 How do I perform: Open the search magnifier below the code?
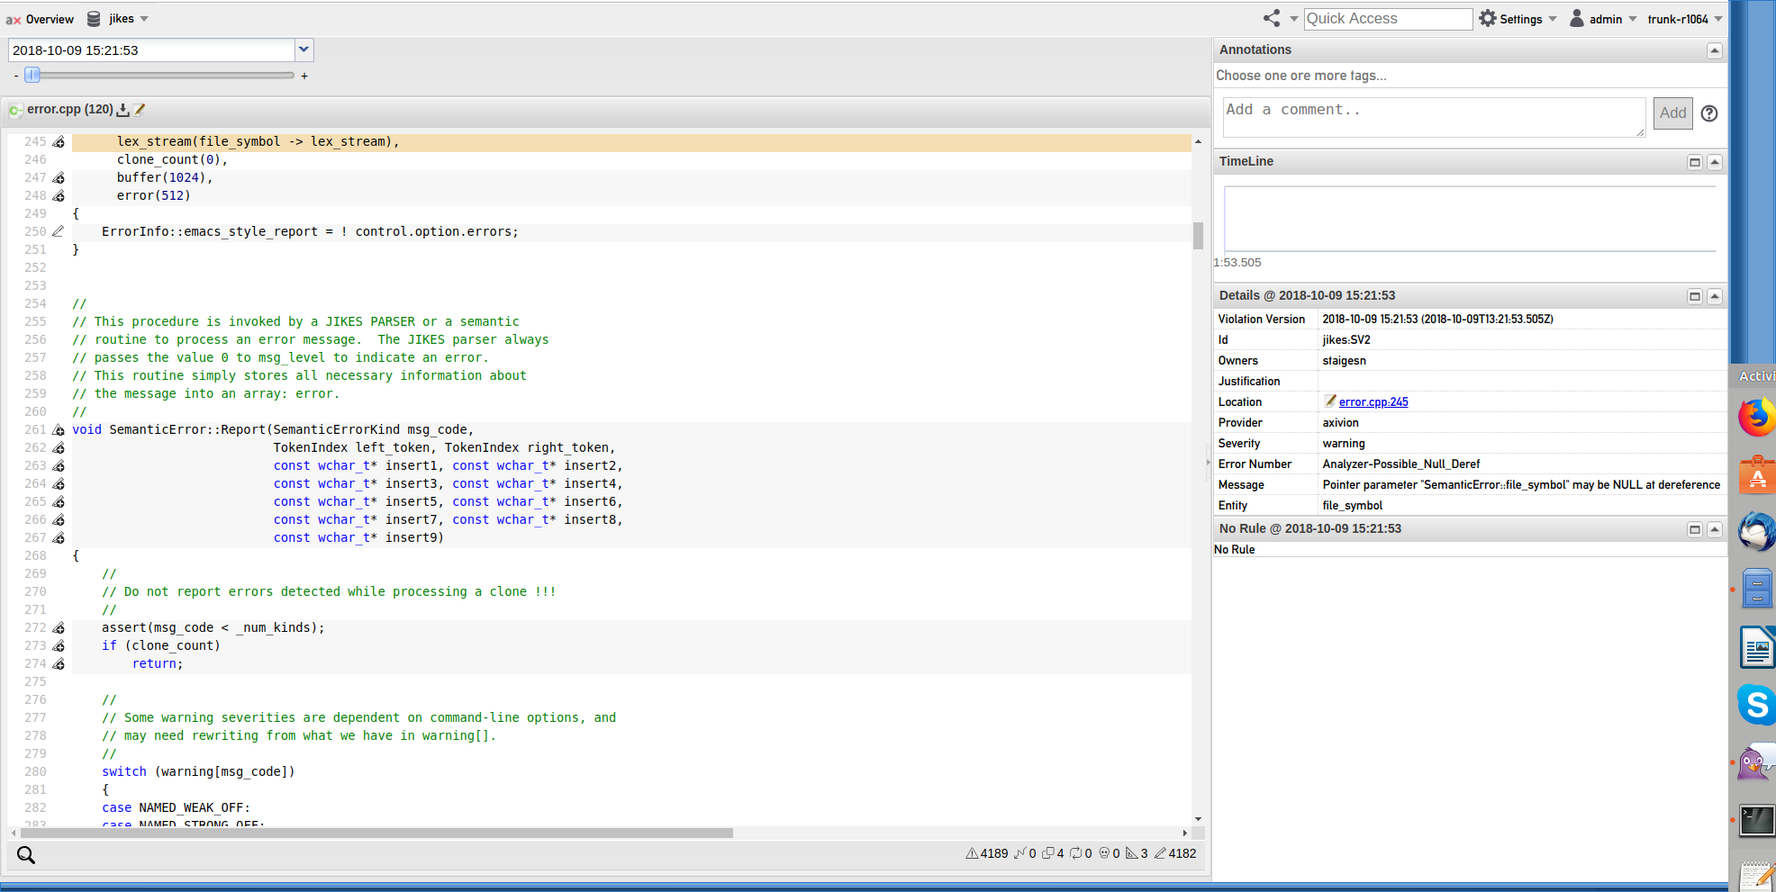[26, 855]
